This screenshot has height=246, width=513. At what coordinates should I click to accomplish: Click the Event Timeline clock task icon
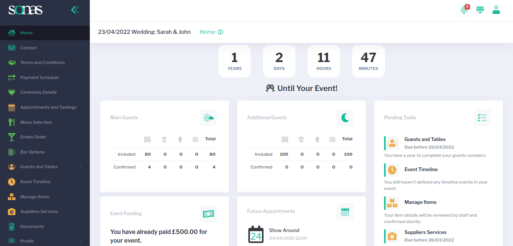tap(392, 170)
